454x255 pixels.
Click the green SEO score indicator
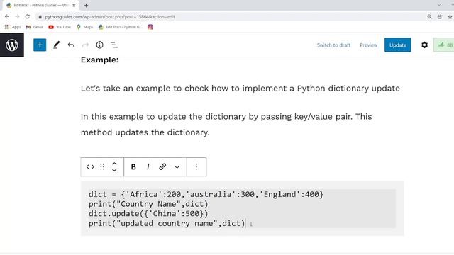click(x=444, y=45)
